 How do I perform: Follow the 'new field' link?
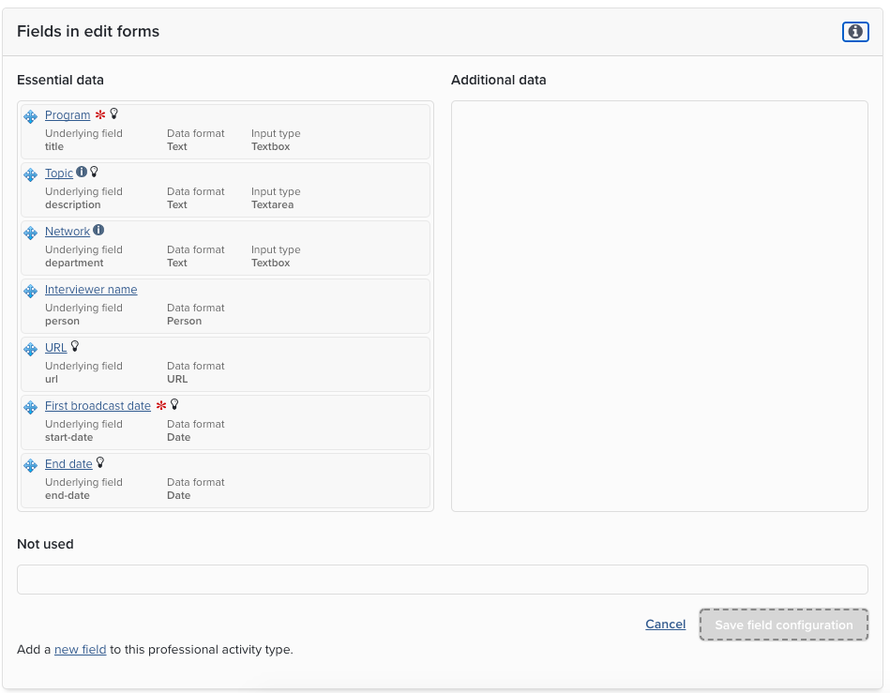[x=80, y=649]
